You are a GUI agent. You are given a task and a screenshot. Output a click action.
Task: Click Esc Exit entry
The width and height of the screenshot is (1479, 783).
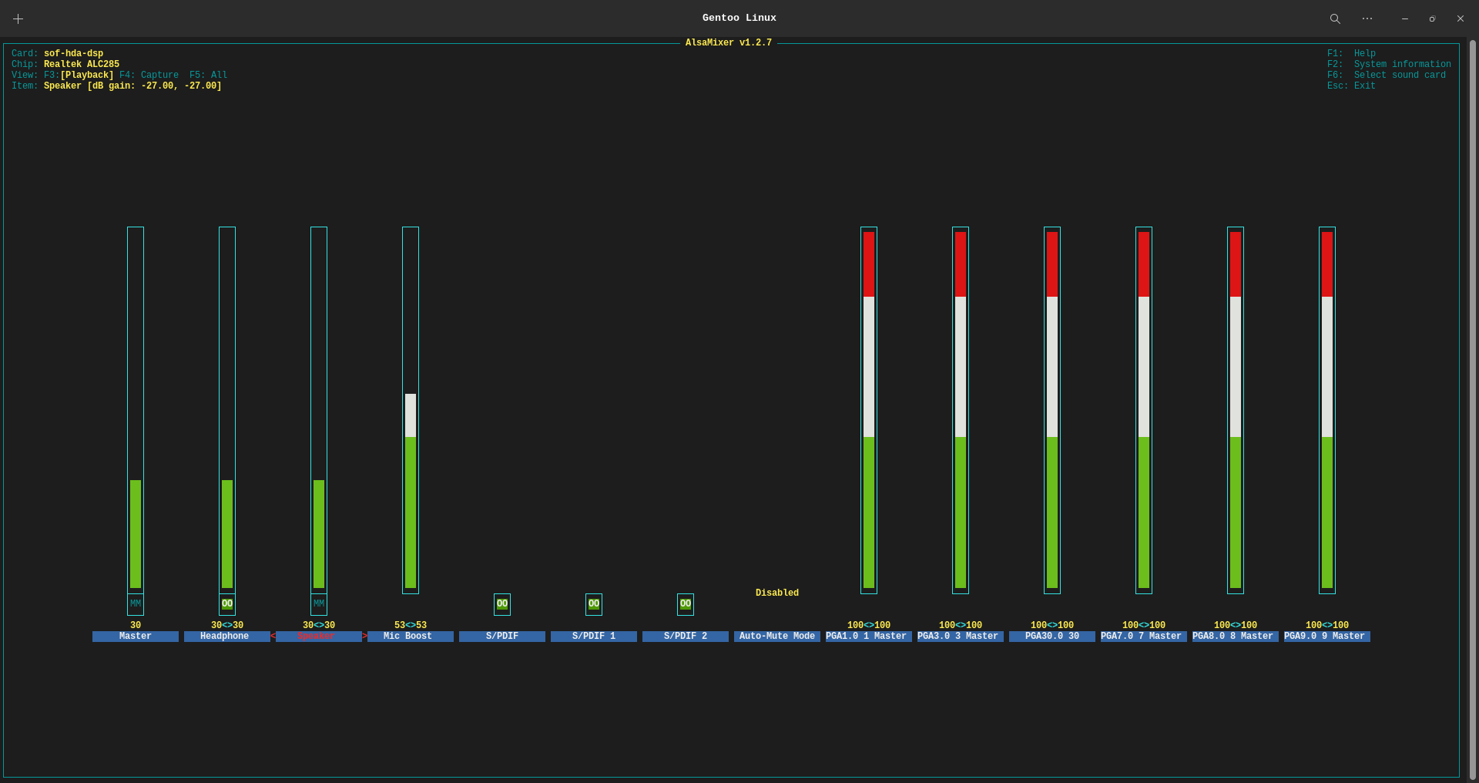[x=1351, y=86]
